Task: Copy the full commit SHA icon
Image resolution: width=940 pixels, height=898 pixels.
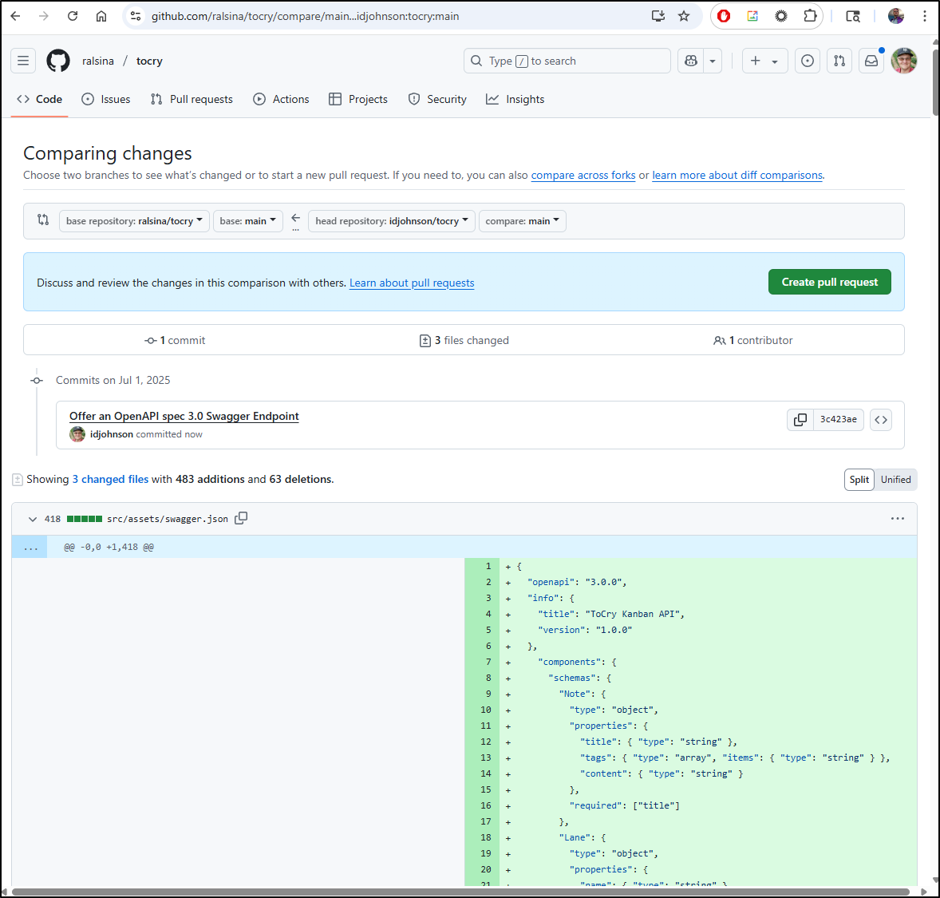Action: [x=800, y=420]
